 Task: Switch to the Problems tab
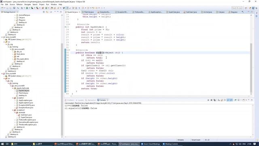[x=70, y=100]
